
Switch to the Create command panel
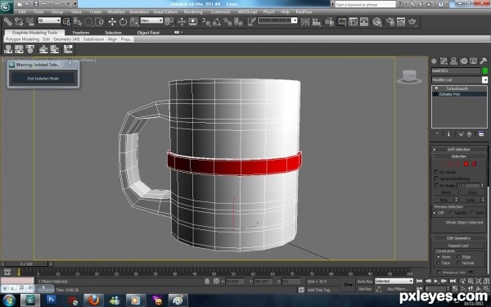coord(434,61)
